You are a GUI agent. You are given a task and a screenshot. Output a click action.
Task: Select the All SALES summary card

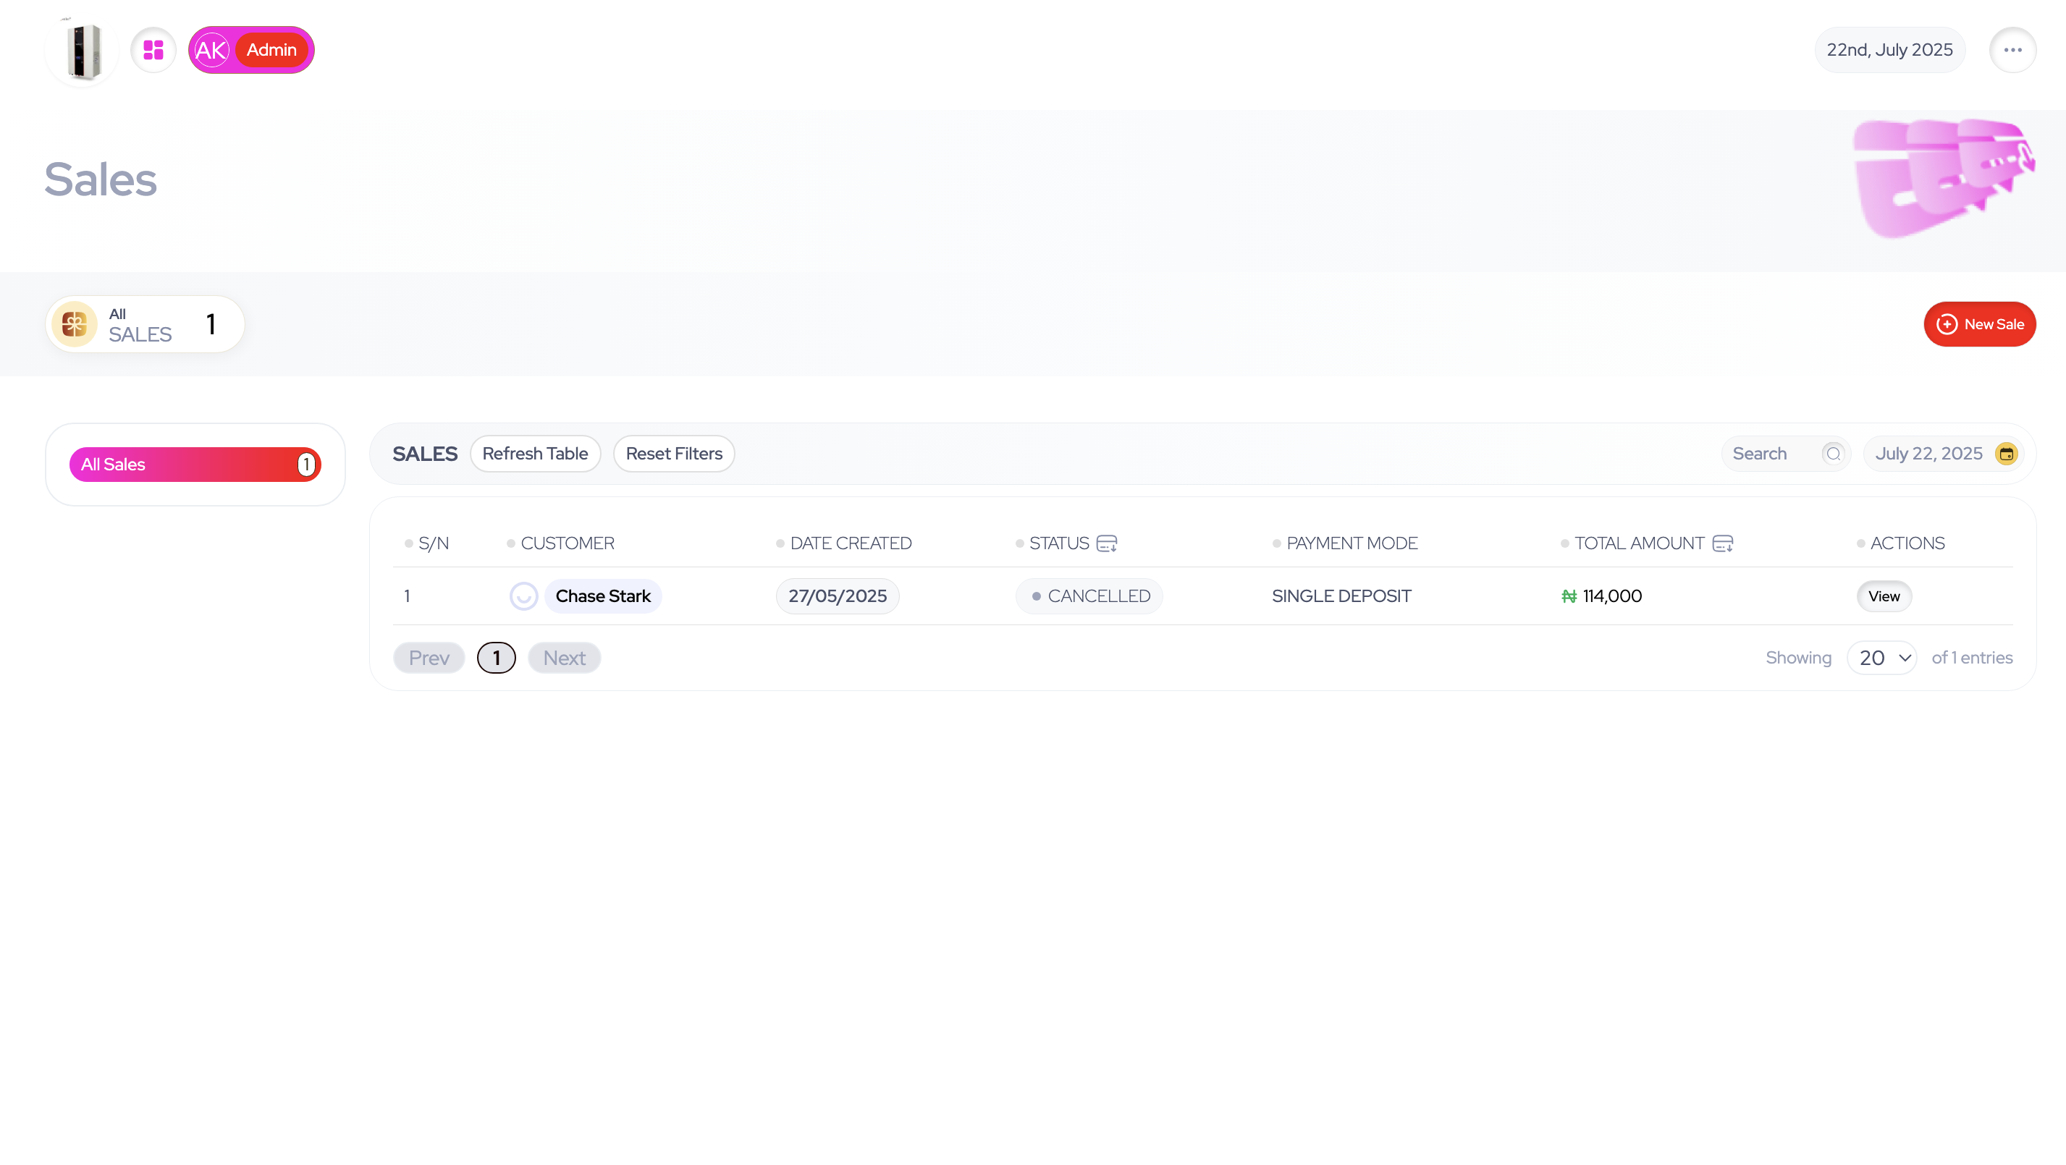point(146,324)
